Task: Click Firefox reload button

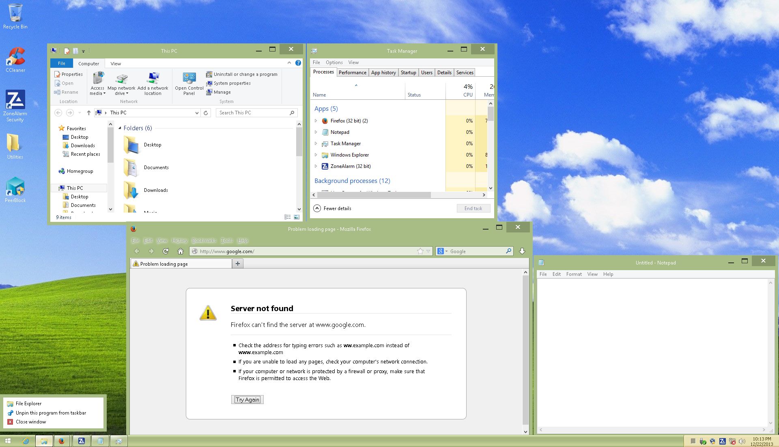Action: (x=166, y=251)
